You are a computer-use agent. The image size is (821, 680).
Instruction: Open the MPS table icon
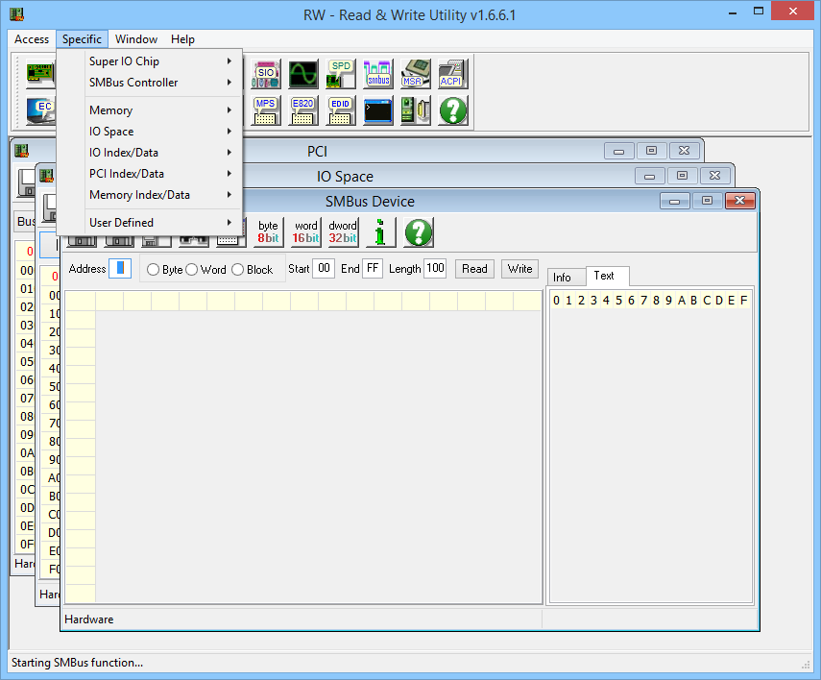[x=266, y=110]
